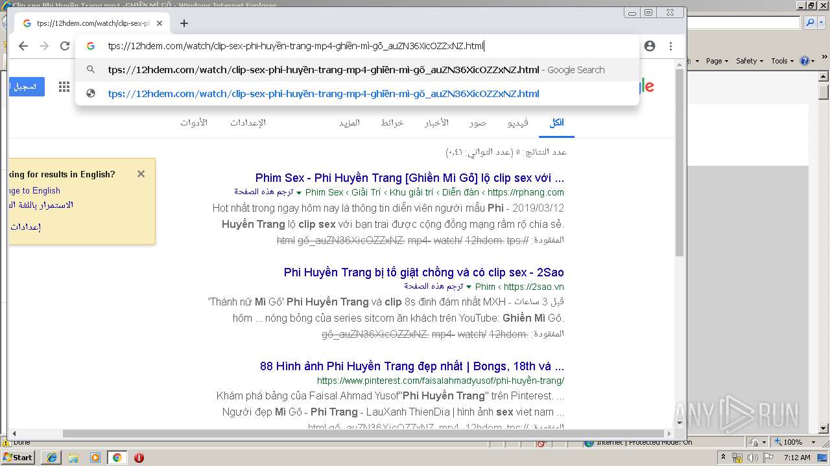Viewport: 830px width, 466px height.
Task: Click the Internet Explorer search magnifier
Action: pos(810,23)
